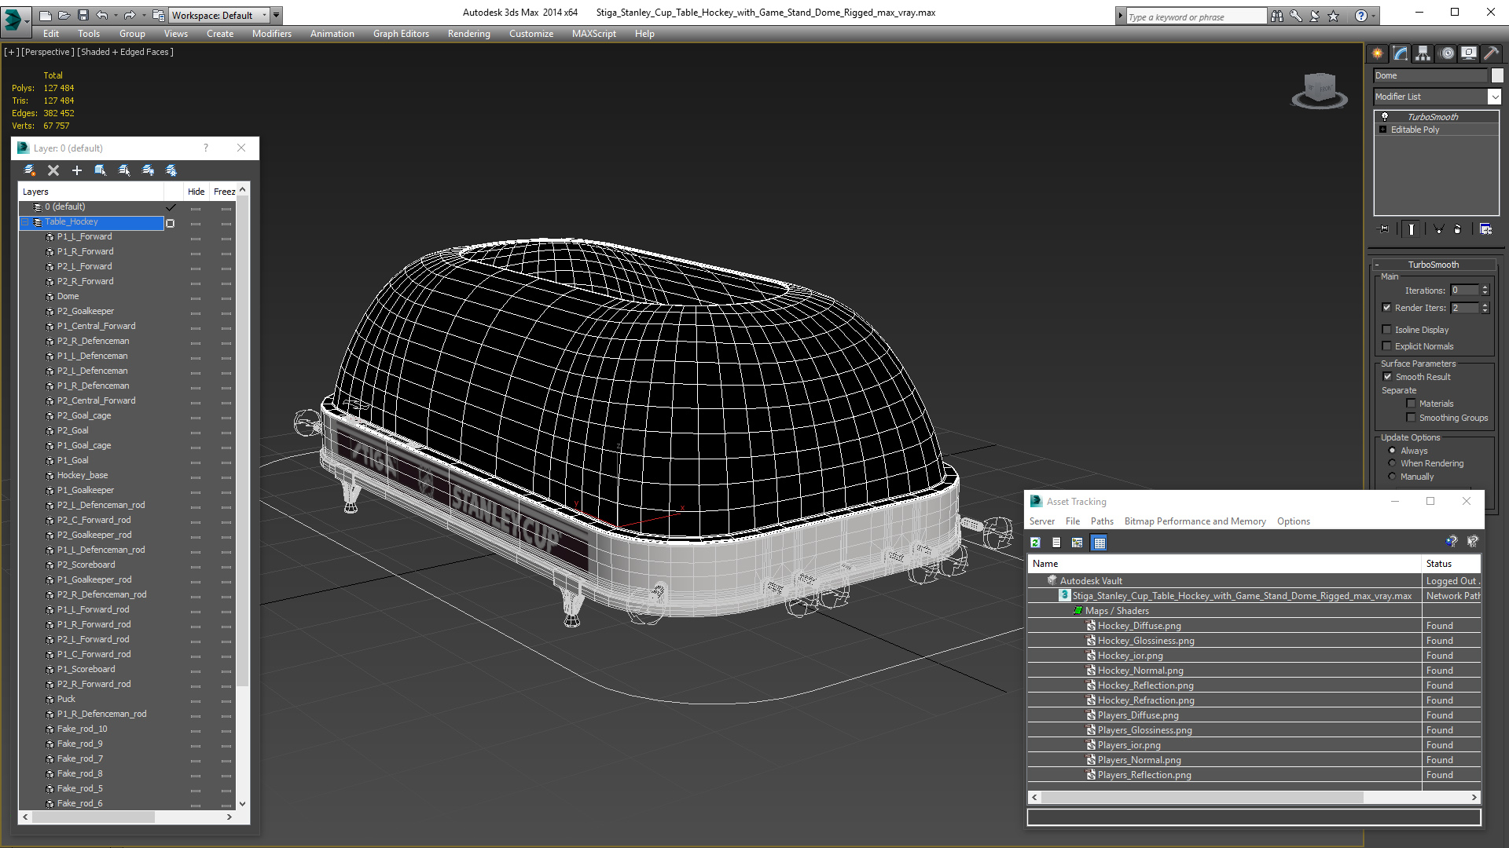Click Configure Modifier Sets icon
This screenshot has height=848, width=1509.
[x=1485, y=229]
